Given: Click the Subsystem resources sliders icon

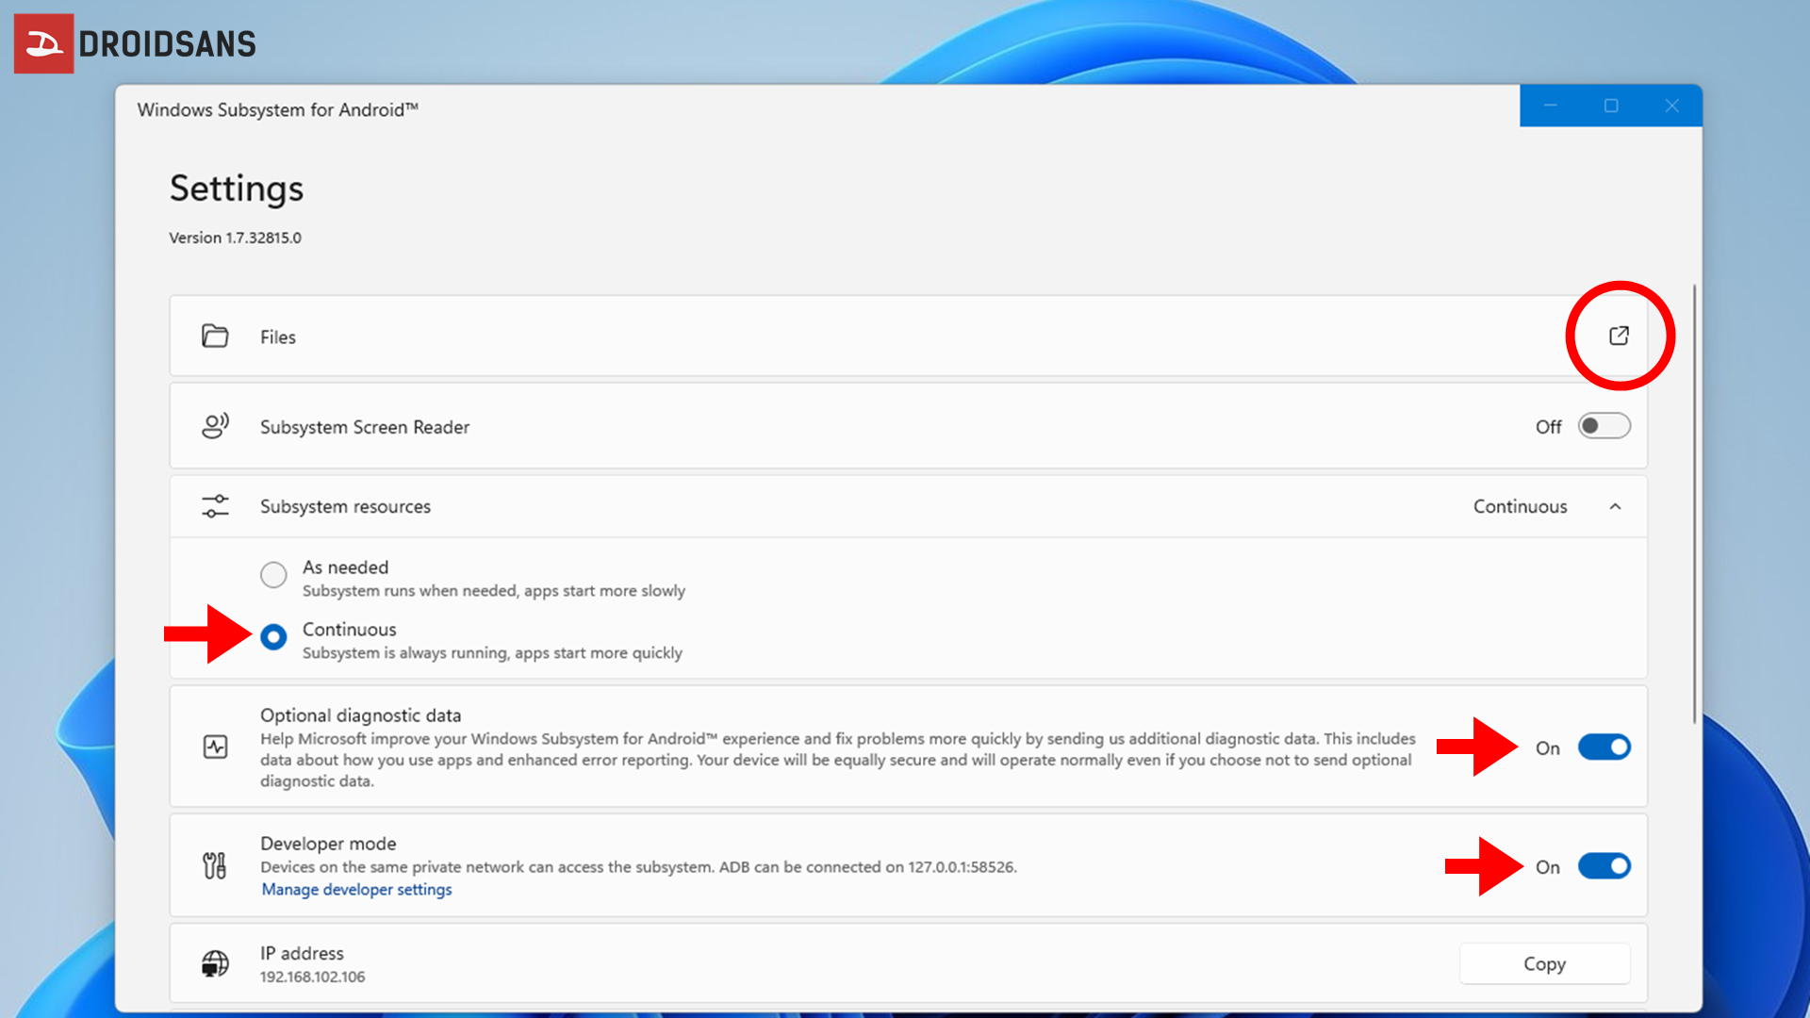Looking at the screenshot, I should [x=215, y=506].
